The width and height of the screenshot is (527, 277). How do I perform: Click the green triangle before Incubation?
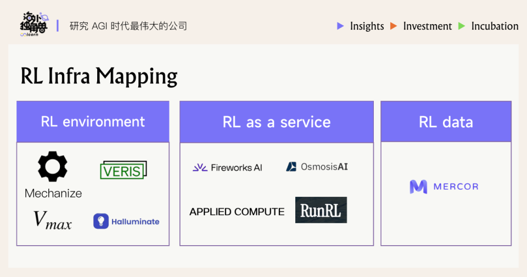coord(462,26)
